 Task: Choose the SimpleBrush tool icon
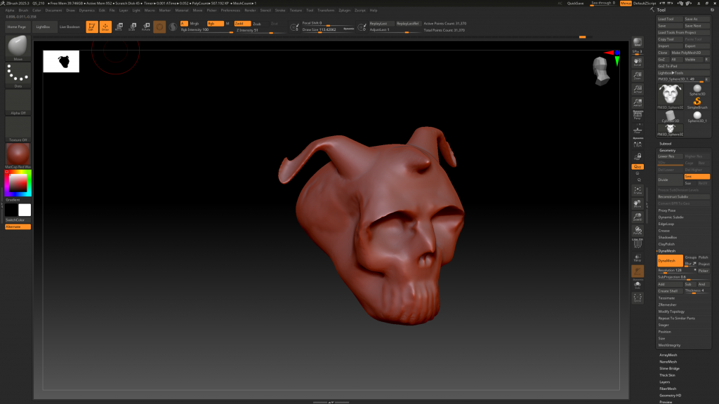pyautogui.click(x=697, y=102)
